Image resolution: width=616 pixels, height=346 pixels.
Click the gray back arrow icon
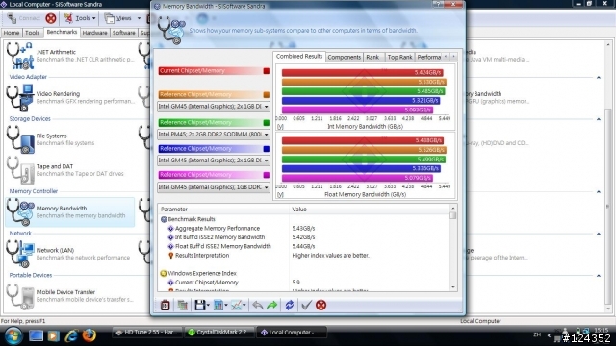[x=258, y=305]
